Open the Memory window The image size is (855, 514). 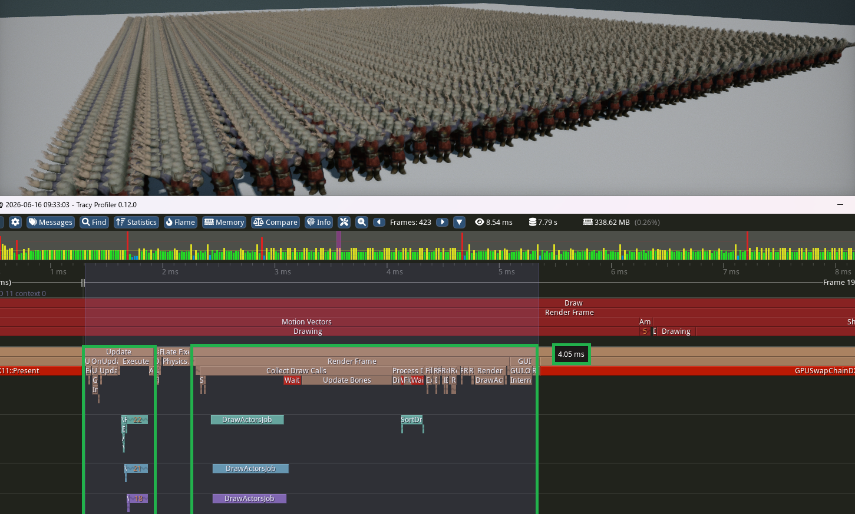coord(224,222)
